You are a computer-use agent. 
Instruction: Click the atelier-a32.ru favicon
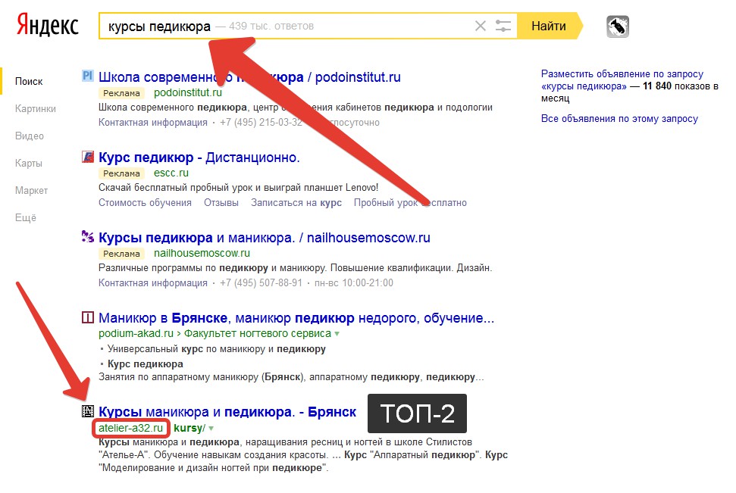(88, 411)
